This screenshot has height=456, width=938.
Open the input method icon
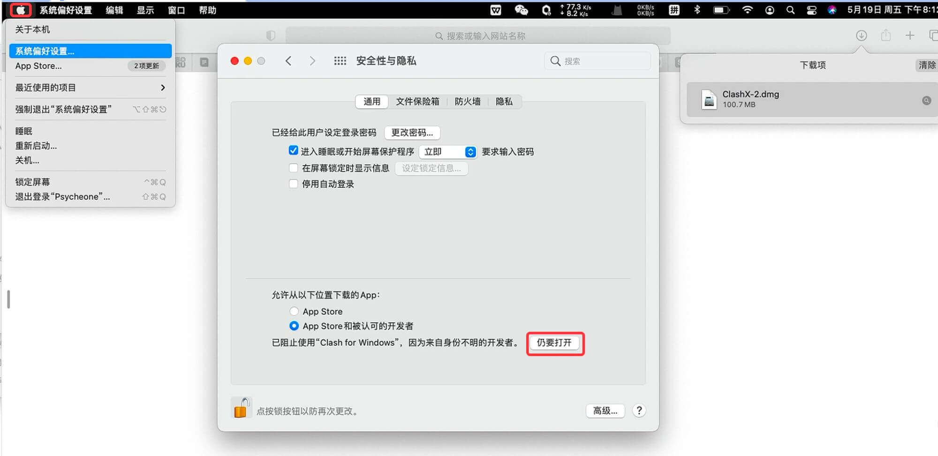click(674, 10)
